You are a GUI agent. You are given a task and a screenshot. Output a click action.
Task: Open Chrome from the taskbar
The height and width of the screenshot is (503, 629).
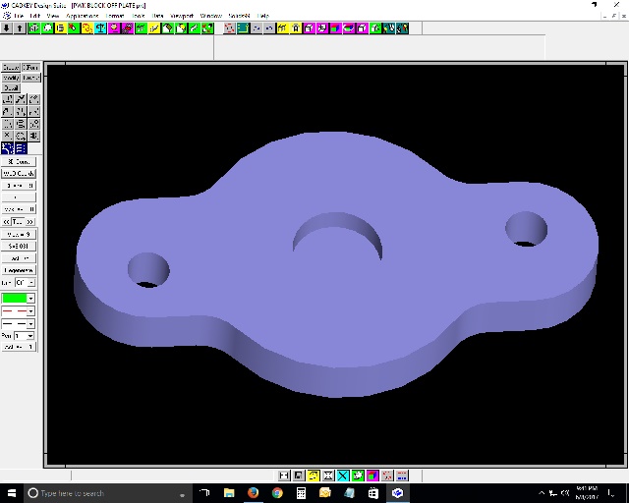coord(277,493)
